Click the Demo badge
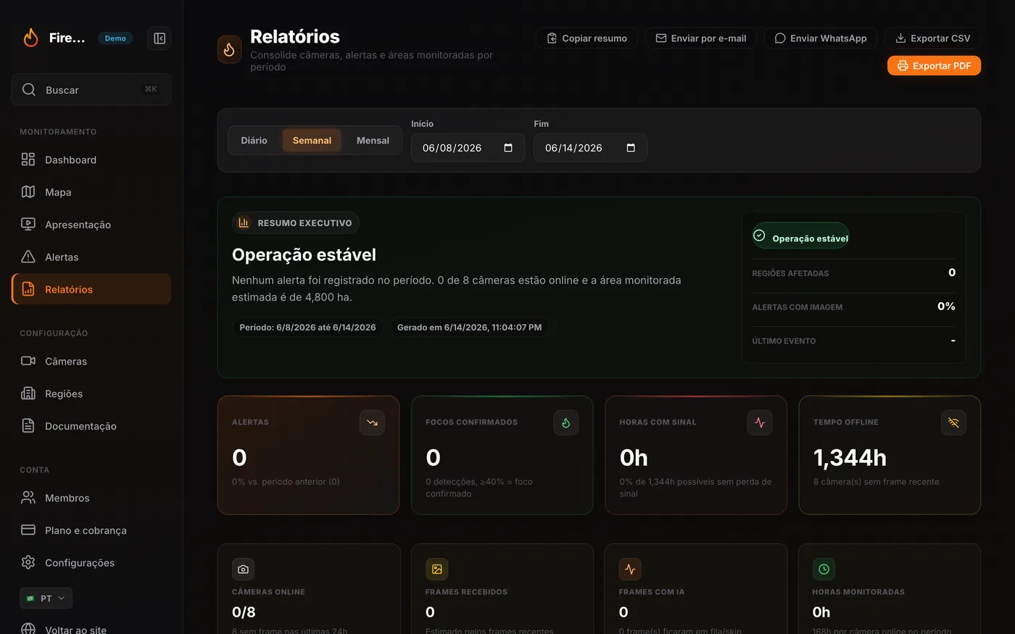The image size is (1015, 634). (x=115, y=38)
